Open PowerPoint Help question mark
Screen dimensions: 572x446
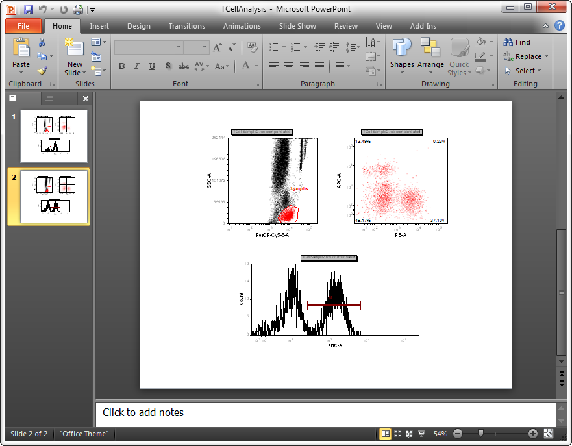point(559,26)
